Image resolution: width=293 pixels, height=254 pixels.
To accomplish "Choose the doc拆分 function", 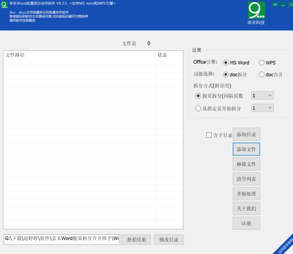I will click(x=235, y=74).
